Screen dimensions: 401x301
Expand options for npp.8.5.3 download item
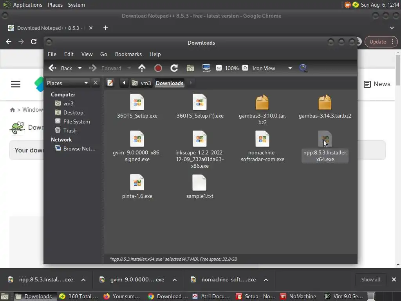pyautogui.click(x=83, y=280)
